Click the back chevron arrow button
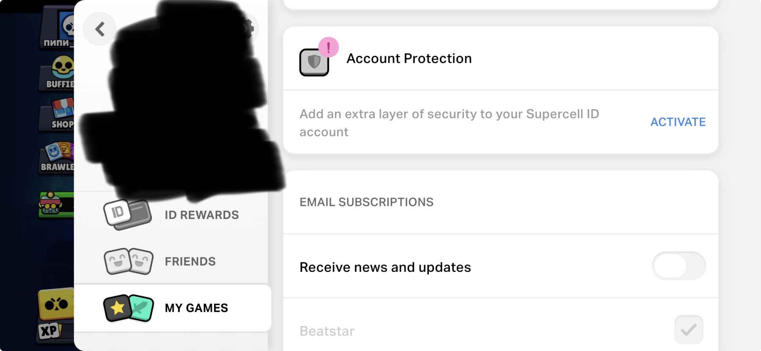 [99, 29]
